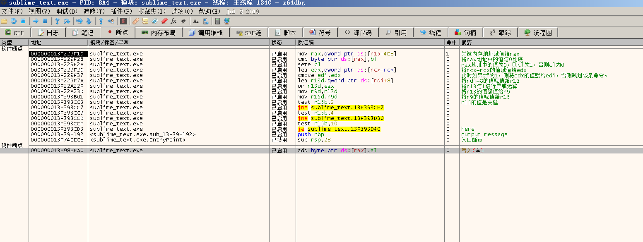
Task: Open the 调试(D) menu
Action: click(67, 12)
